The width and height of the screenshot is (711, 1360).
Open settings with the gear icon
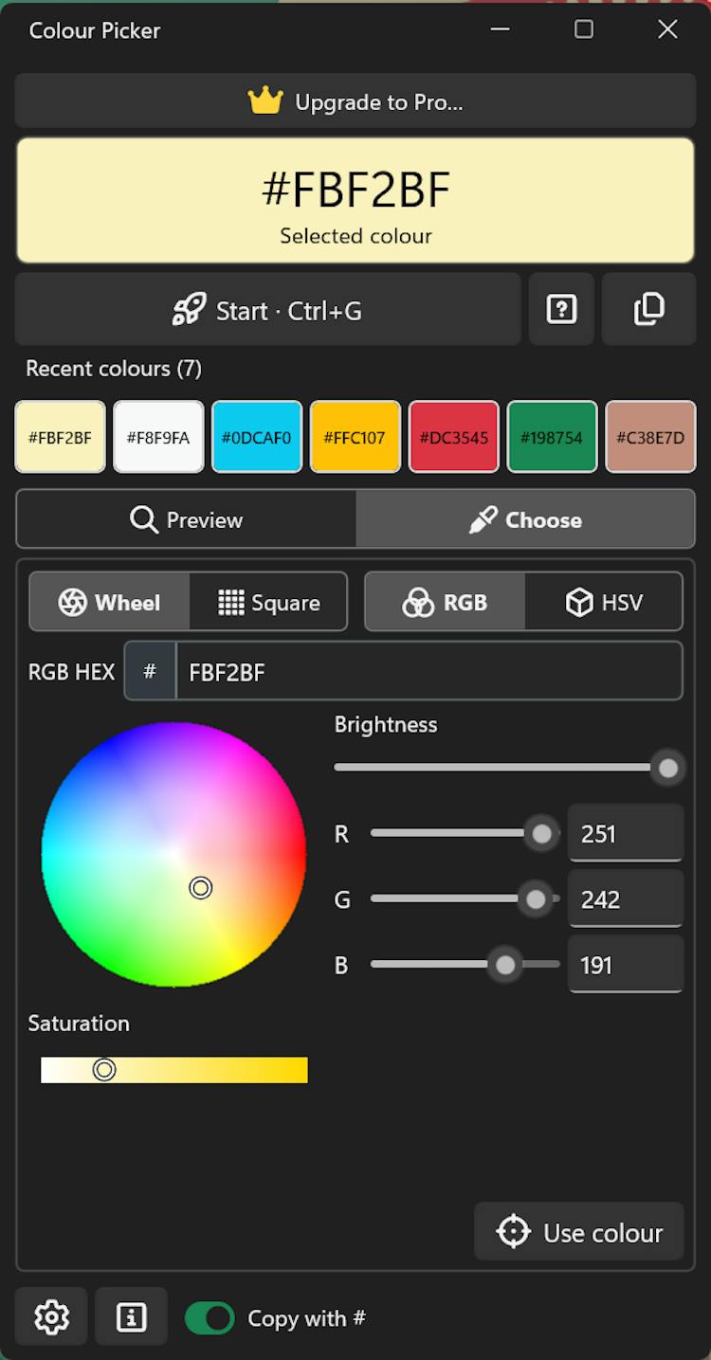[51, 1316]
